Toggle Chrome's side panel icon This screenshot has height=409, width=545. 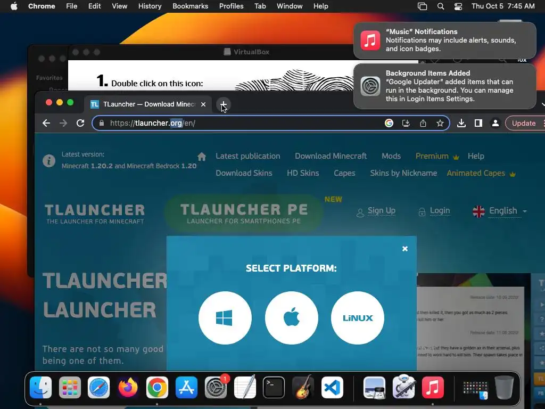click(478, 123)
